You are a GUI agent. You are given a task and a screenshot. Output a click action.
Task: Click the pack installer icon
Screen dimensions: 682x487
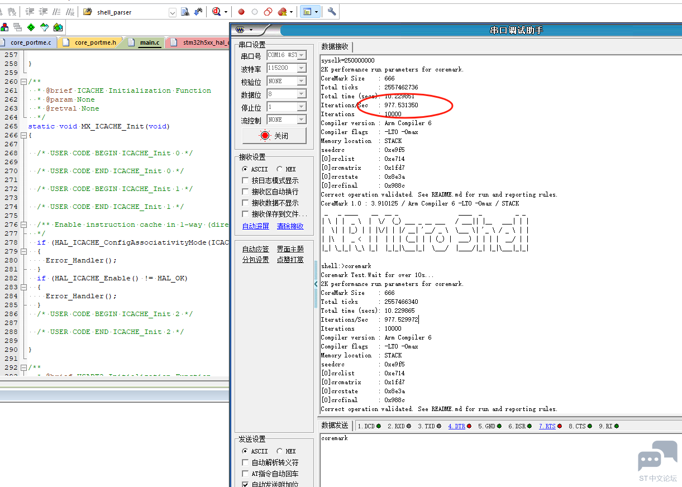[58, 27]
